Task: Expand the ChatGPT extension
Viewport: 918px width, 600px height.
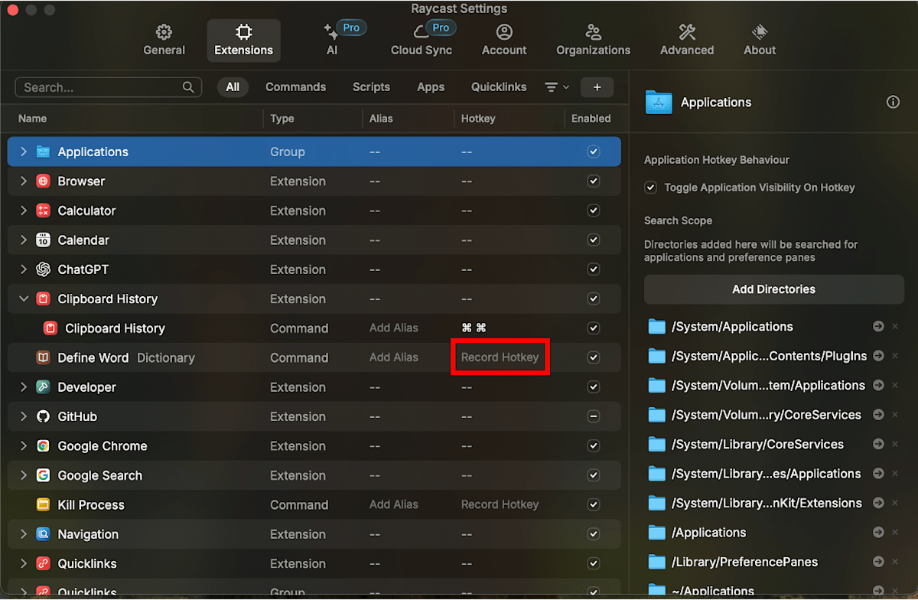Action: pyautogui.click(x=24, y=269)
